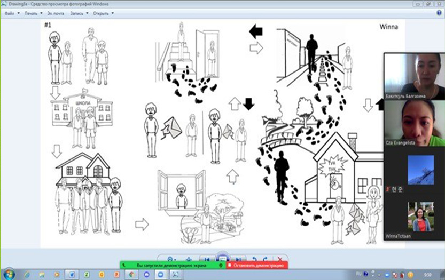Image resolution: width=445 pixels, height=280 pixels.
Task: Rotate image counterclockwise
Action: [255, 259]
